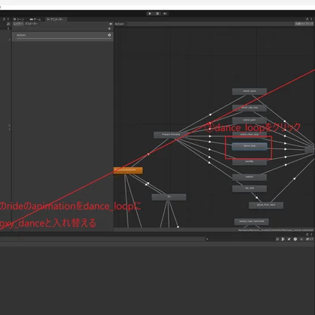Select the die_hold state node
Image resolution: width=315 pixels, height=315 pixels.
(249, 188)
